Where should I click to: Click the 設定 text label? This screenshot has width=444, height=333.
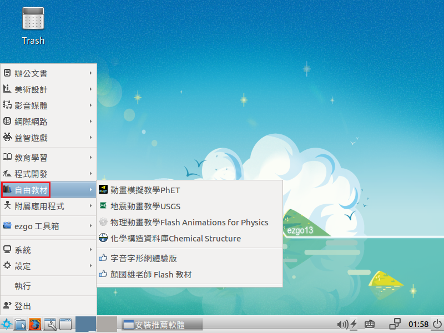(x=23, y=266)
